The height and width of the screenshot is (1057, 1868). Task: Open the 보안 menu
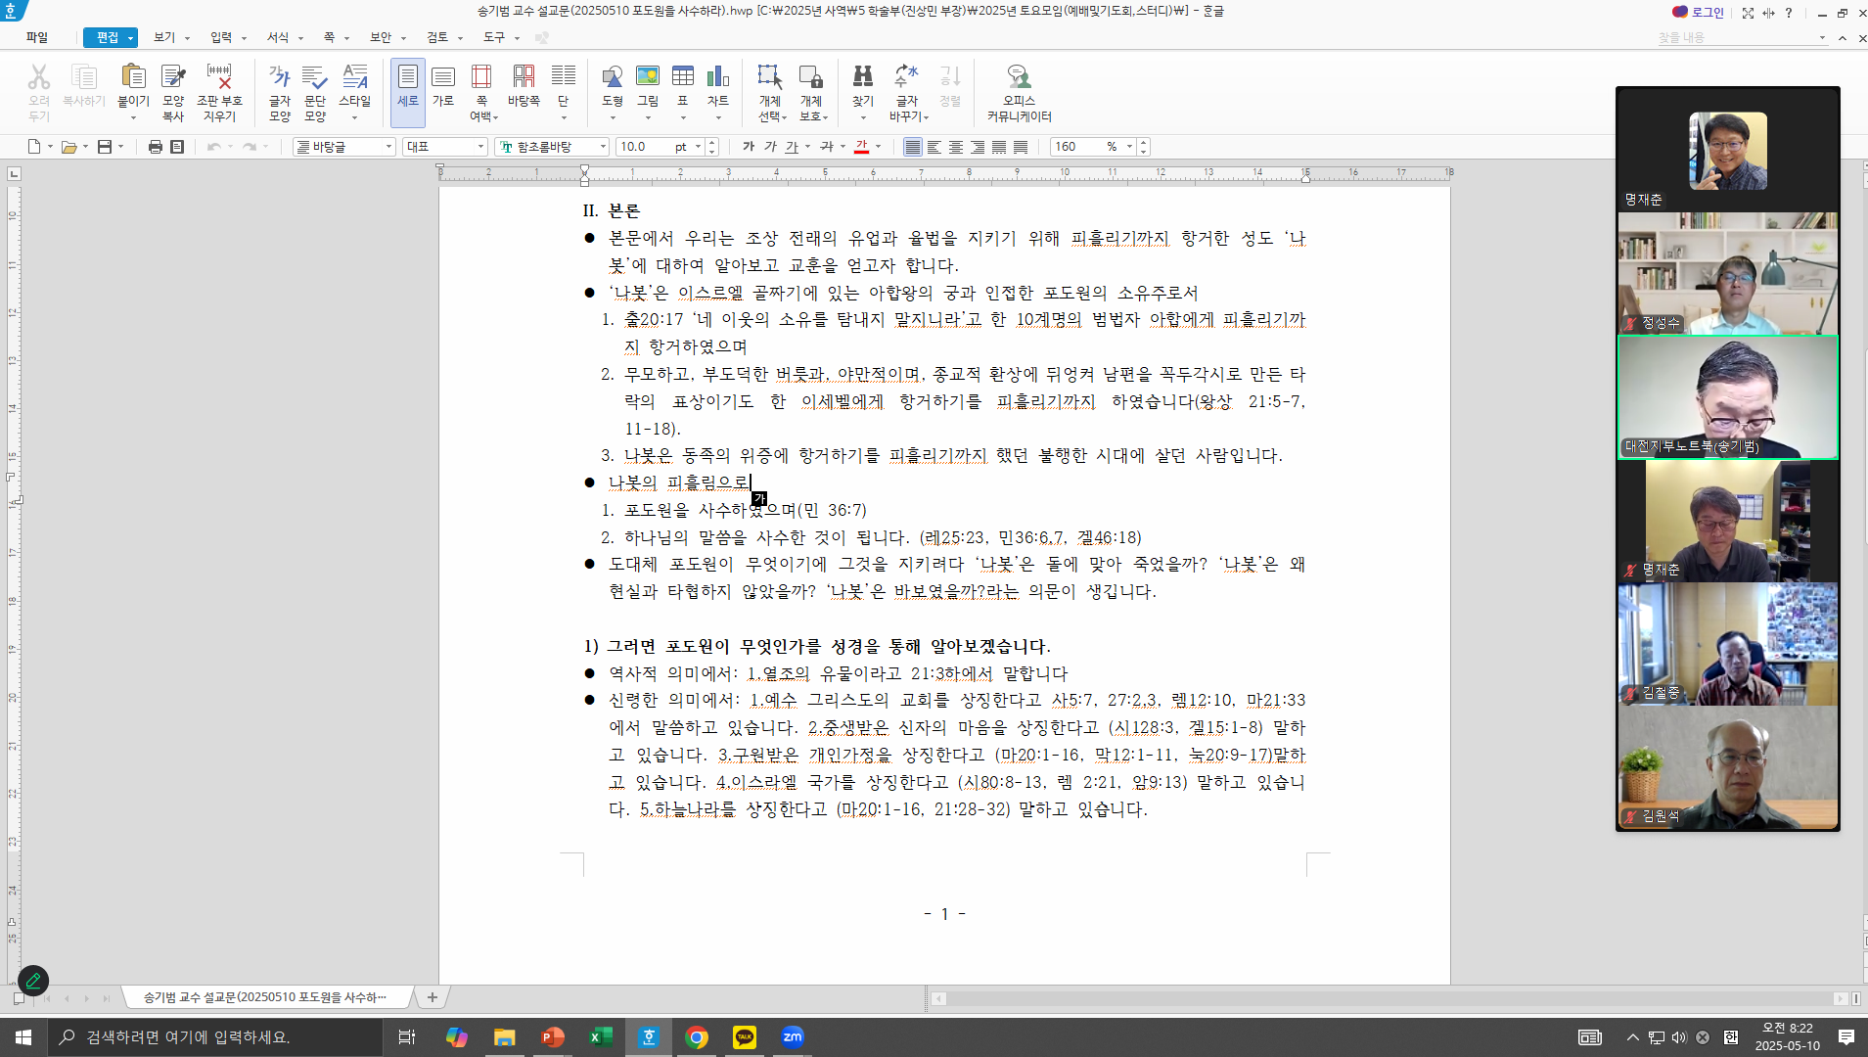click(381, 37)
